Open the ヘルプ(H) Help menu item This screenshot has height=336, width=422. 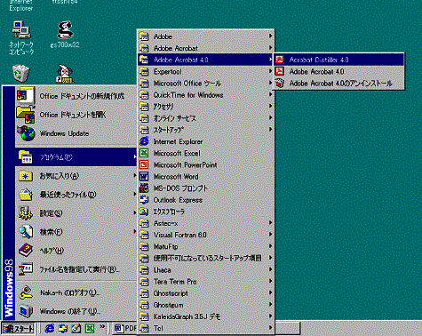click(76, 251)
